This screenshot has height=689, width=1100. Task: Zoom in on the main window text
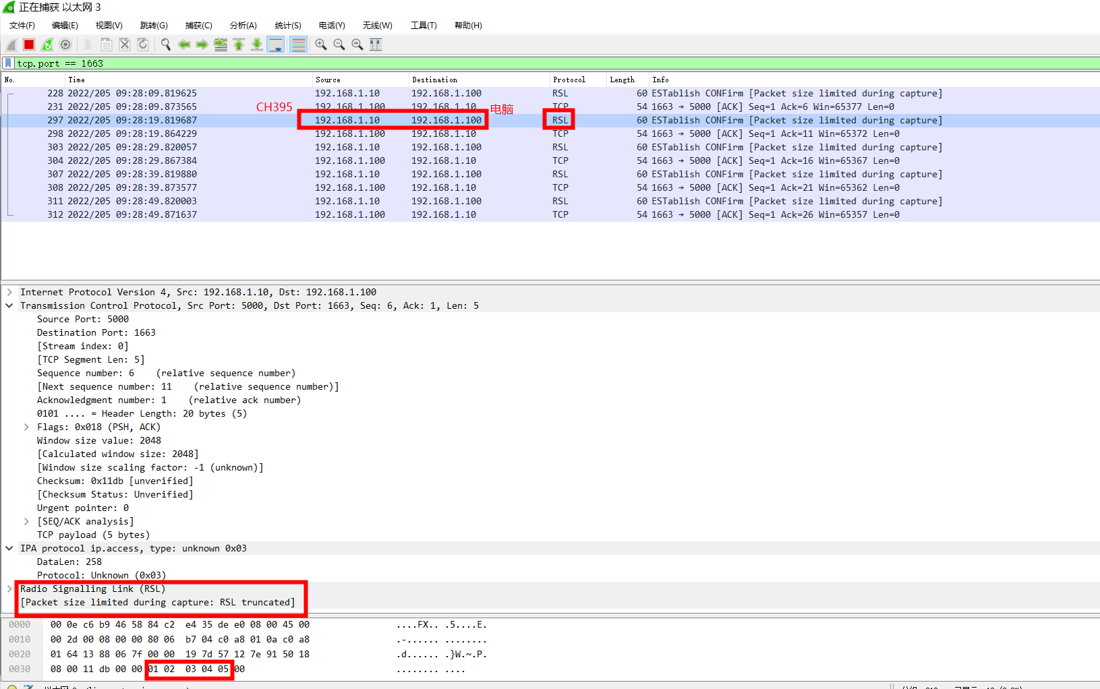[x=321, y=44]
